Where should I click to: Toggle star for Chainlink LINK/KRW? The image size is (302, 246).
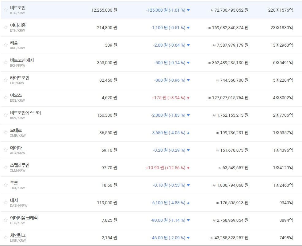click(6, 237)
